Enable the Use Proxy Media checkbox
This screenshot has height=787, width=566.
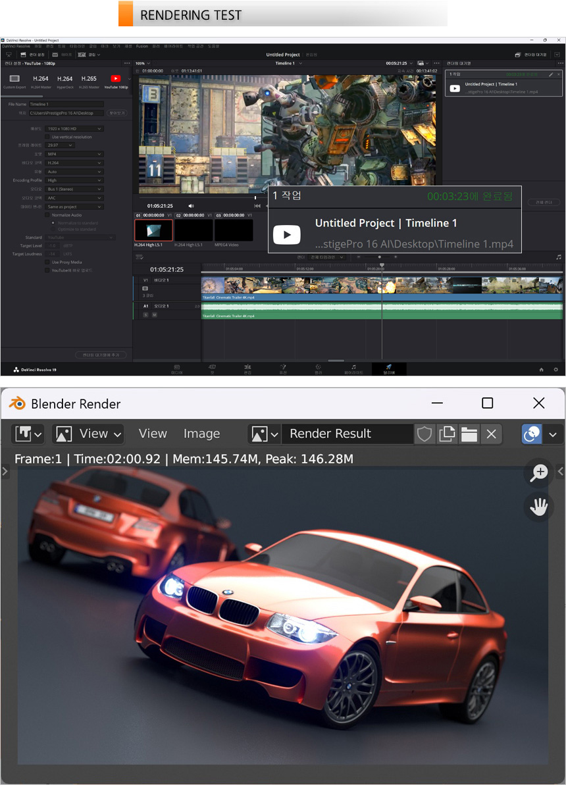[x=47, y=262]
